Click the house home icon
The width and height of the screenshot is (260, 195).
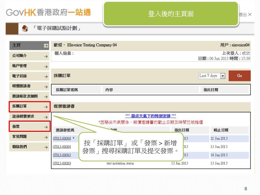pyautogui.click(x=25, y=28)
